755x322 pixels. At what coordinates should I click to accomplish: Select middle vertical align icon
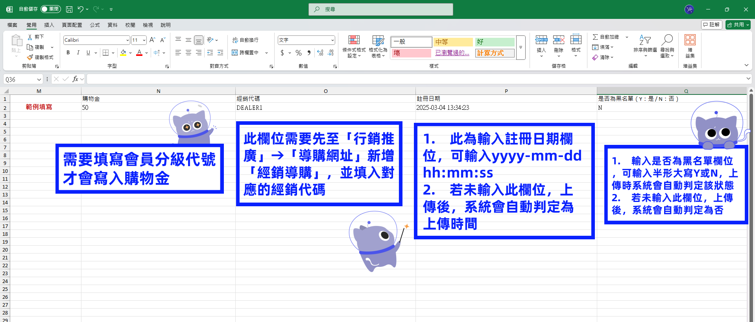click(x=188, y=40)
